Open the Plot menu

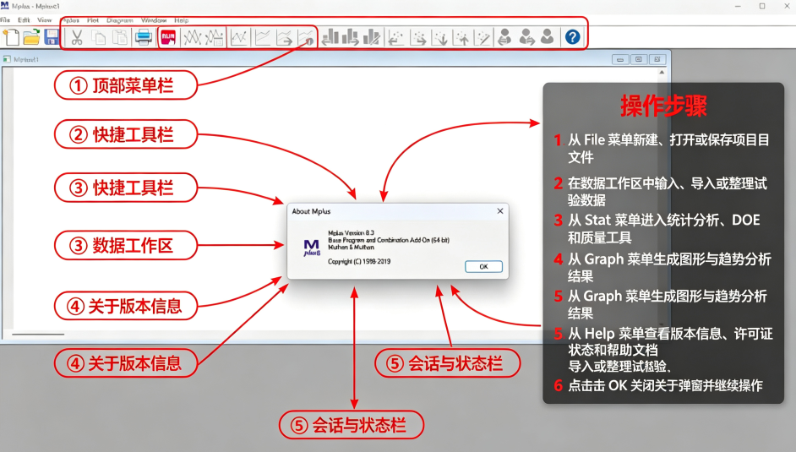93,20
